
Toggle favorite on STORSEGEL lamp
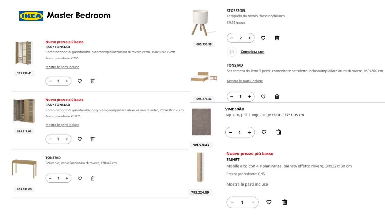pyautogui.click(x=263, y=38)
